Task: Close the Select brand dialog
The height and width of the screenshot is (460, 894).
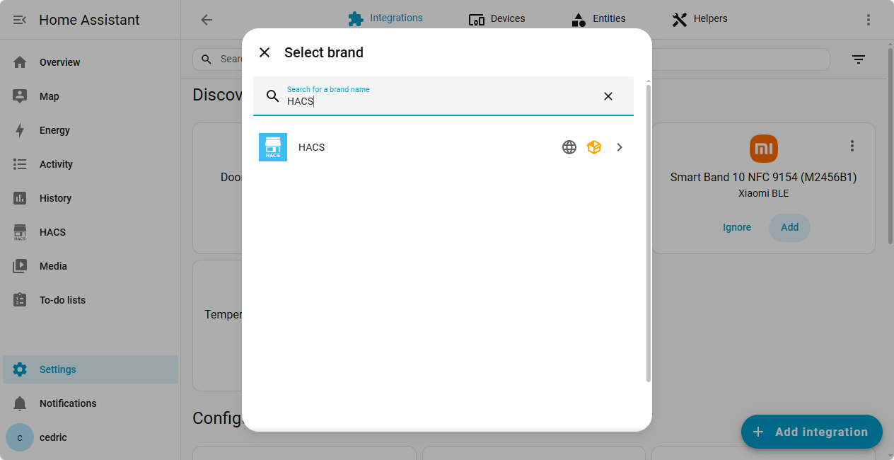Action: click(265, 52)
